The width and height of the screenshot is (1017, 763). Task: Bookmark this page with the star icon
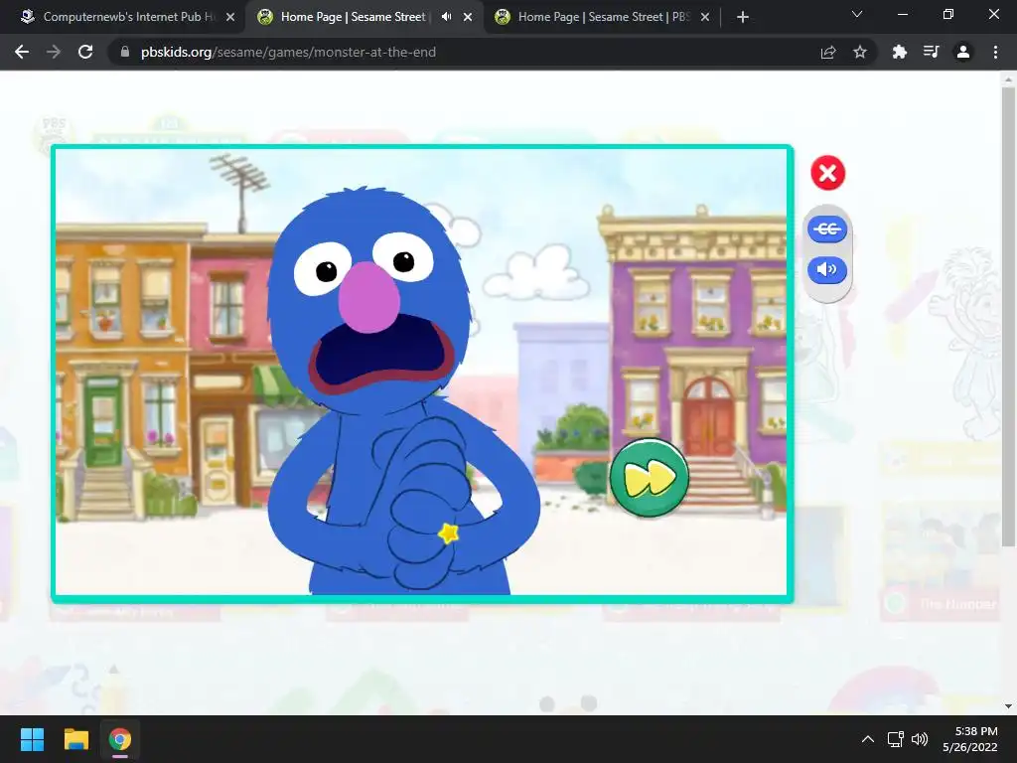click(860, 52)
